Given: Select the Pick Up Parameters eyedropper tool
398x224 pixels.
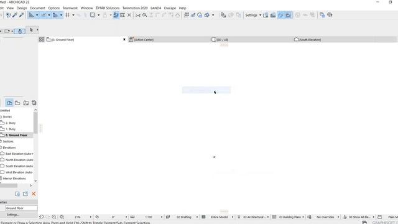Looking at the screenshot, I should pos(15,15).
